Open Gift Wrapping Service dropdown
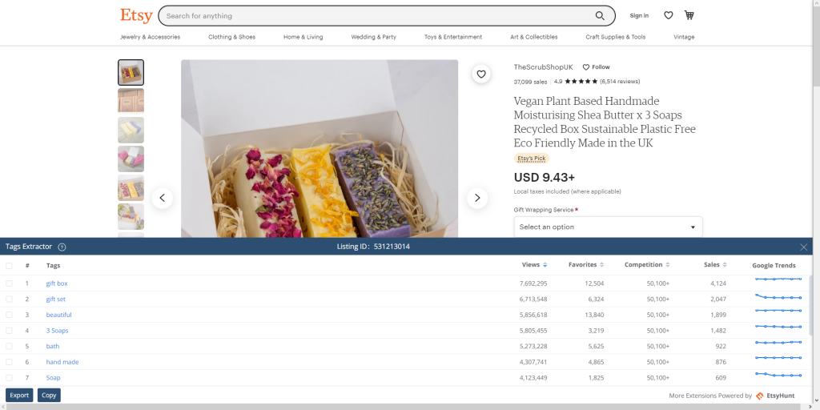 [608, 227]
